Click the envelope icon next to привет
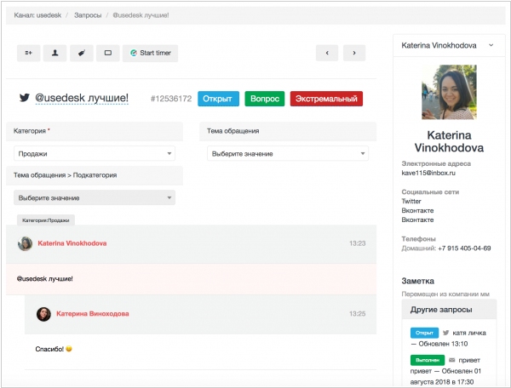The width and height of the screenshot is (511, 388). (451, 360)
